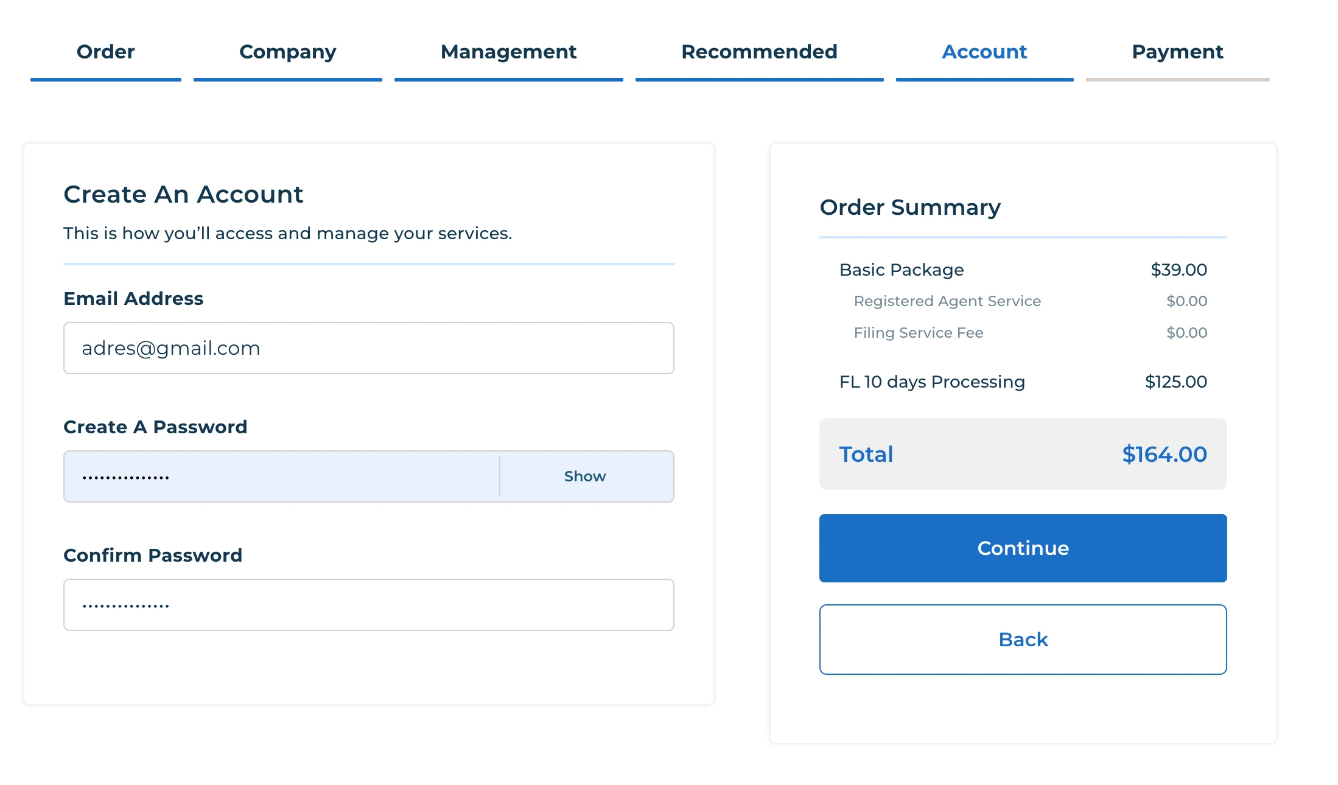
Task: Select the Recommended step tab
Action: tap(759, 52)
